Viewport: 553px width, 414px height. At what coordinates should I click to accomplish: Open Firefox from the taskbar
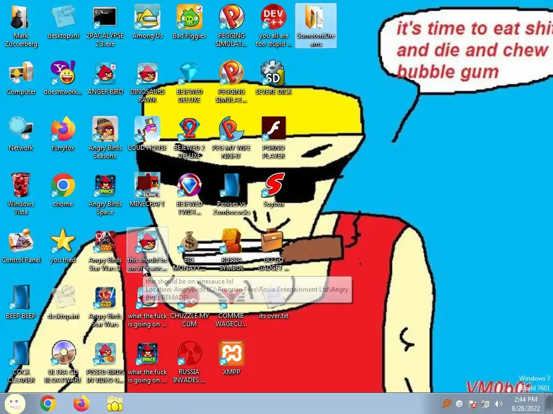point(82,403)
